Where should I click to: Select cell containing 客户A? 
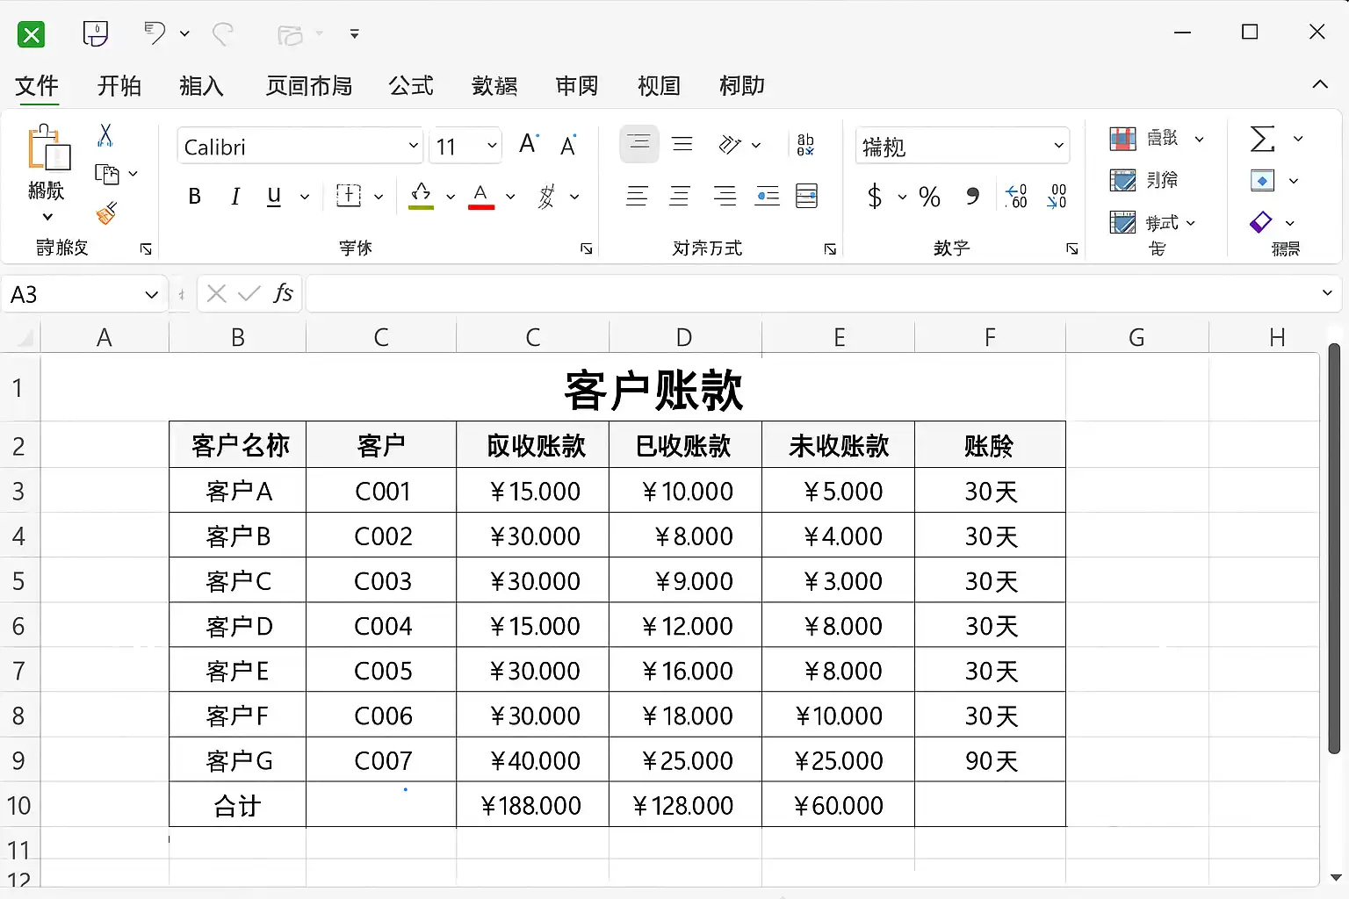[x=238, y=491]
